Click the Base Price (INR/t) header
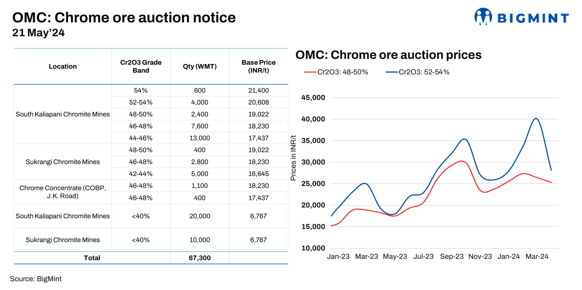Screen dimensions: 582x290 tap(258, 67)
